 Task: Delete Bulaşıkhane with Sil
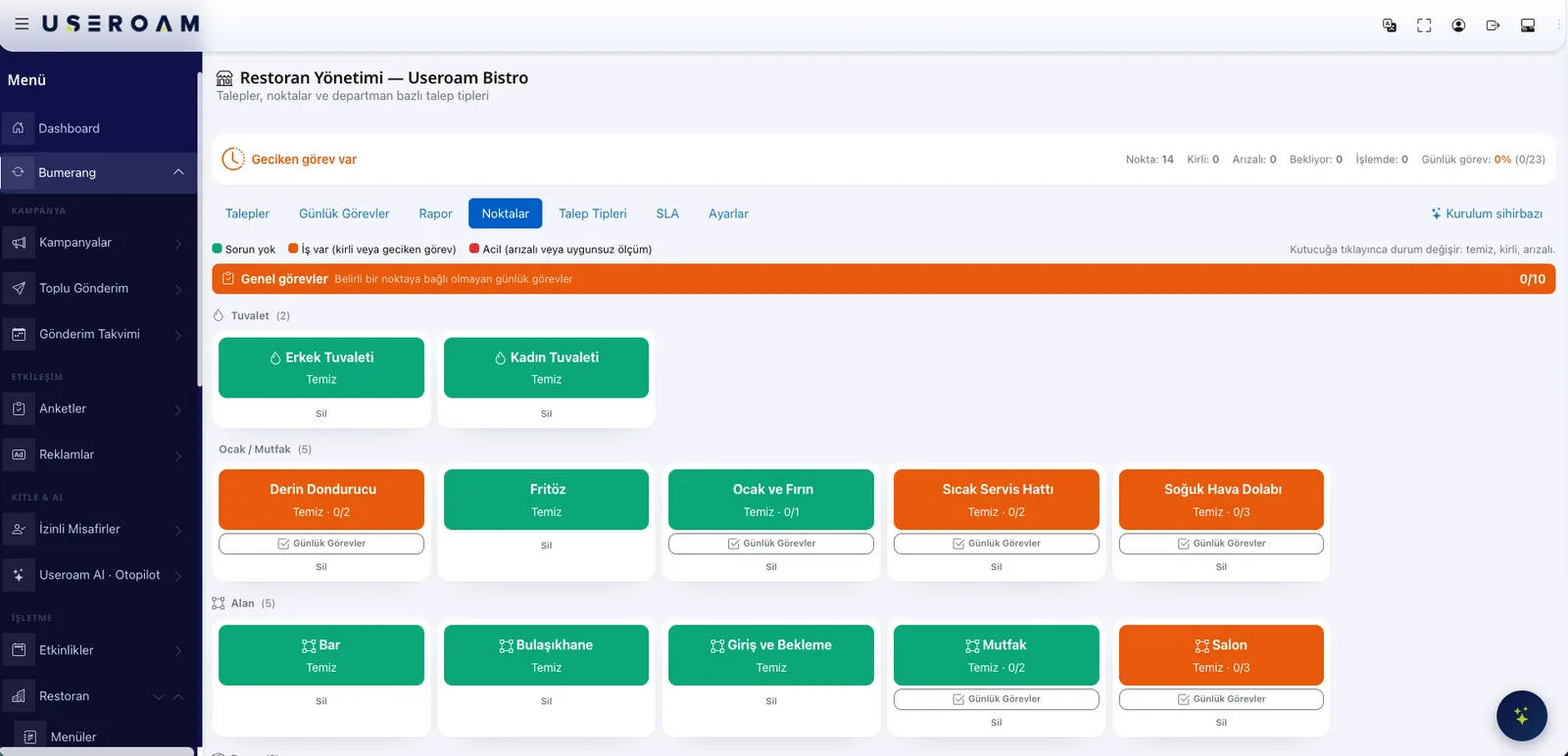pyautogui.click(x=547, y=701)
